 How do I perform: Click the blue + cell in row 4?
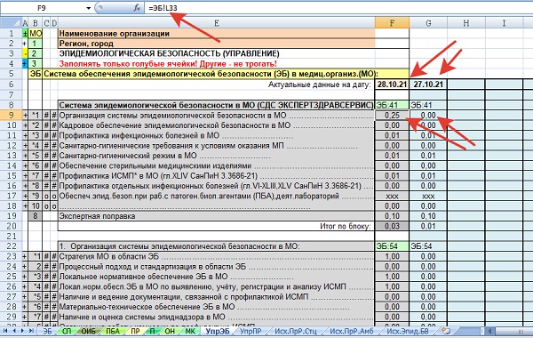25,64
